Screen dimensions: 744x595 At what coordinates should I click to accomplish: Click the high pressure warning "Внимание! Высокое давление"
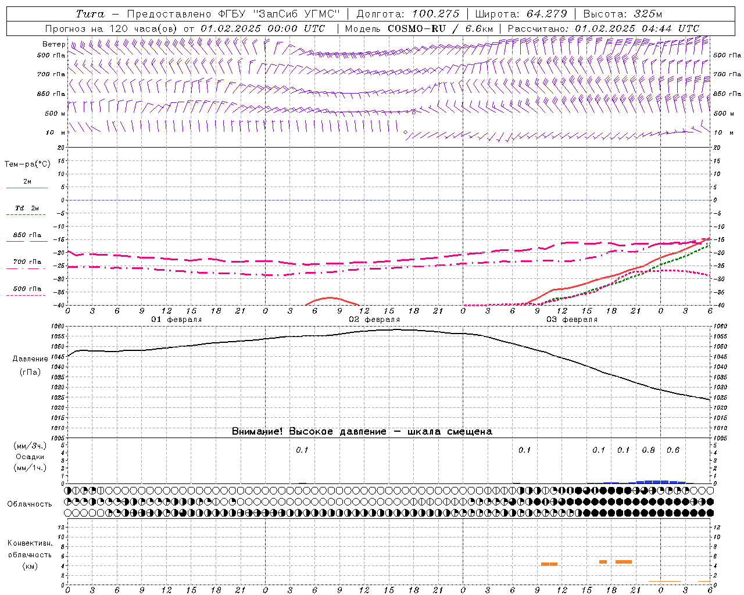click(x=309, y=431)
